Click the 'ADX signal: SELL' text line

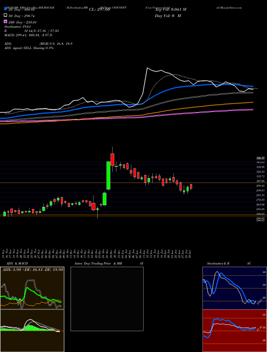[x=29, y=48]
